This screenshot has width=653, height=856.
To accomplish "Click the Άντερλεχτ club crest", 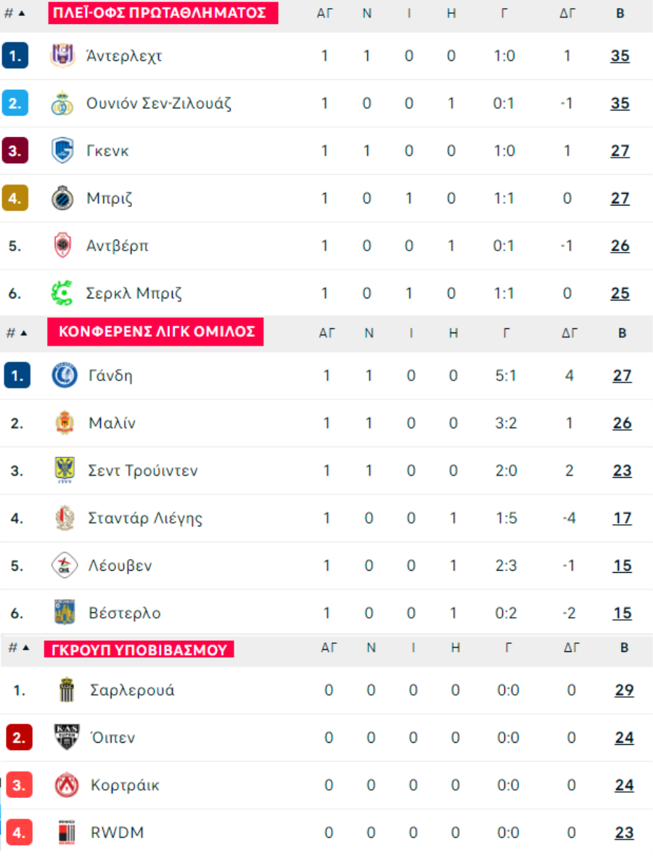I will [x=62, y=56].
